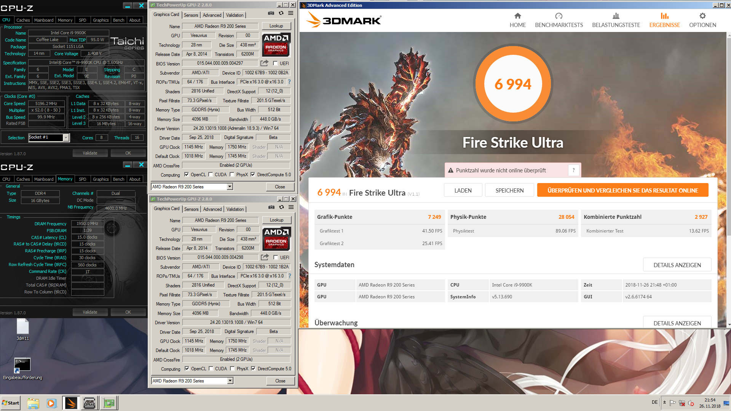Click the Bus Interface question mark in top GPU-Z
Viewport: 731px width, 411px height.
point(289,82)
